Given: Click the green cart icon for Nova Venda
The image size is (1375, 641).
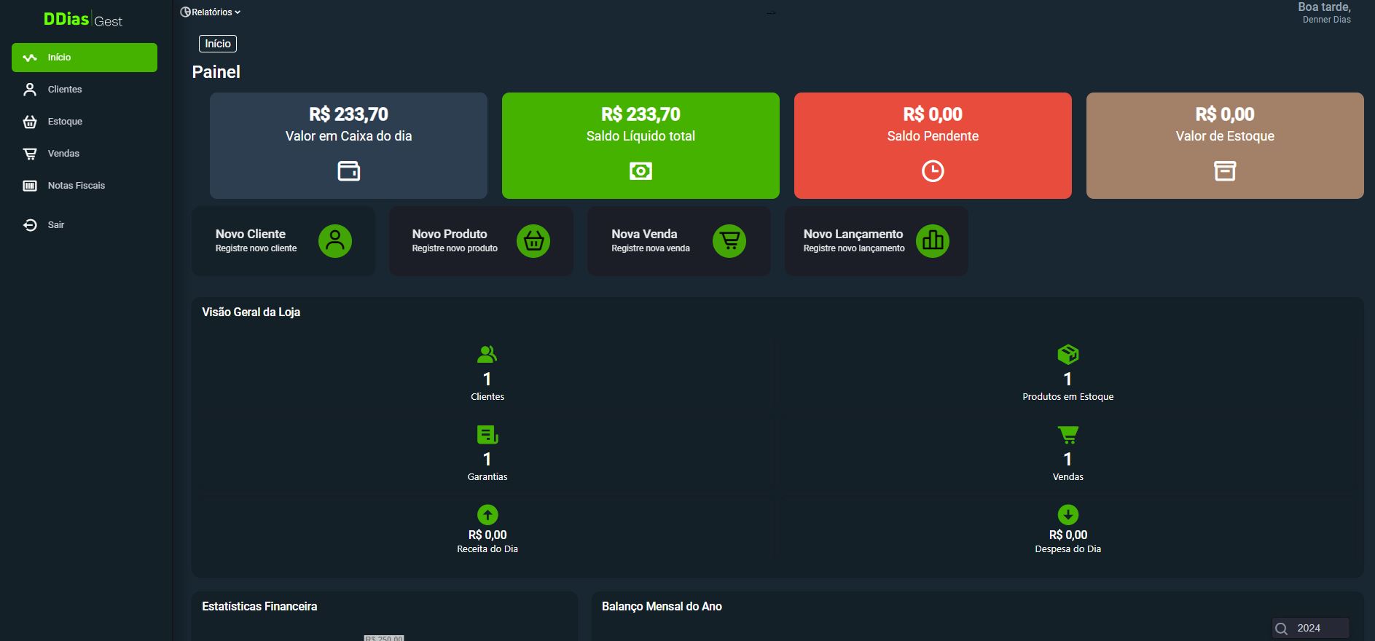Looking at the screenshot, I should (729, 240).
